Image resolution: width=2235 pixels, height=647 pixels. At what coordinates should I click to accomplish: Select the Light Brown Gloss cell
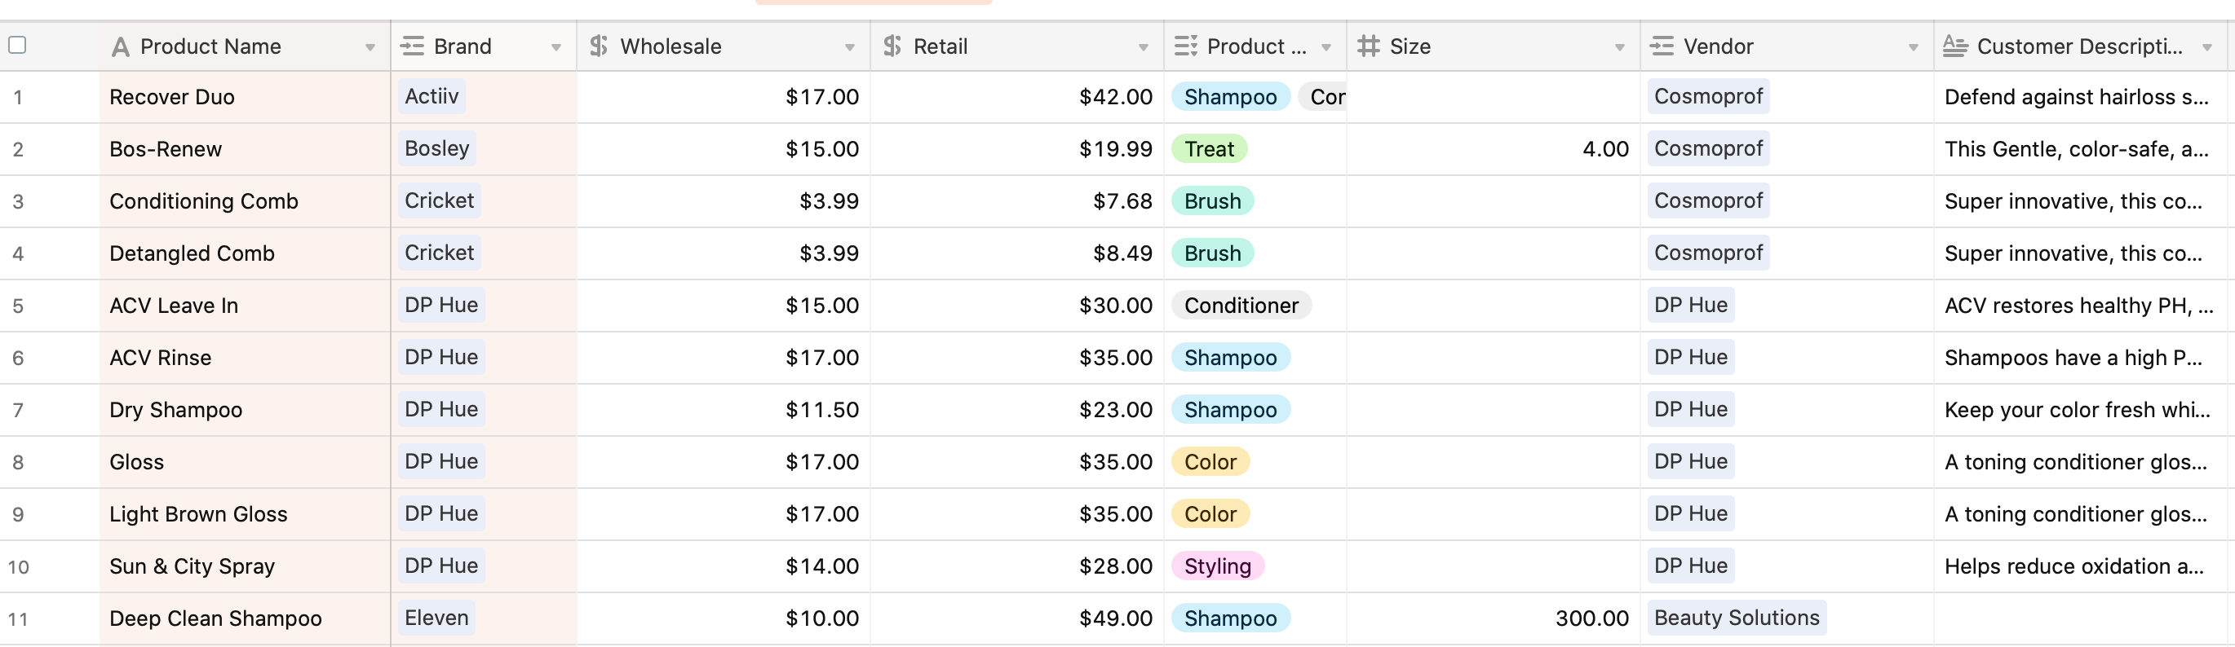(x=245, y=514)
